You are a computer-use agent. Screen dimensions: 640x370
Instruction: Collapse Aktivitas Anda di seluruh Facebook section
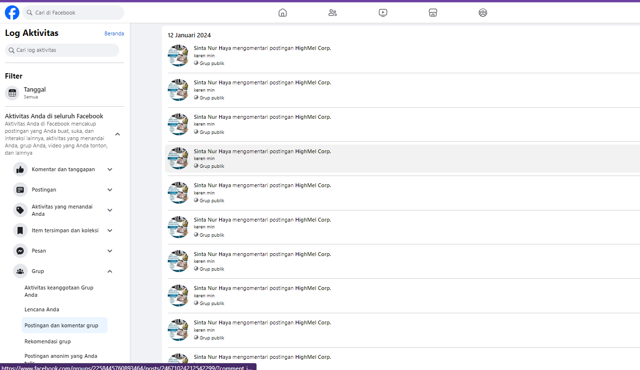(117, 134)
